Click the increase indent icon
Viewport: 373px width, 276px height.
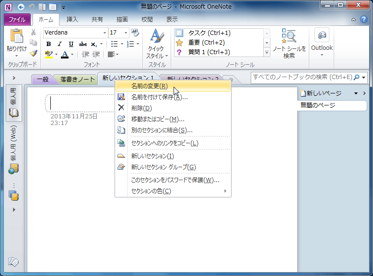click(96, 55)
